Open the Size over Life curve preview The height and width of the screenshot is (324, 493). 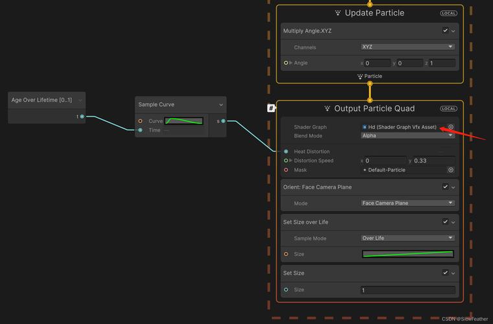(407, 254)
